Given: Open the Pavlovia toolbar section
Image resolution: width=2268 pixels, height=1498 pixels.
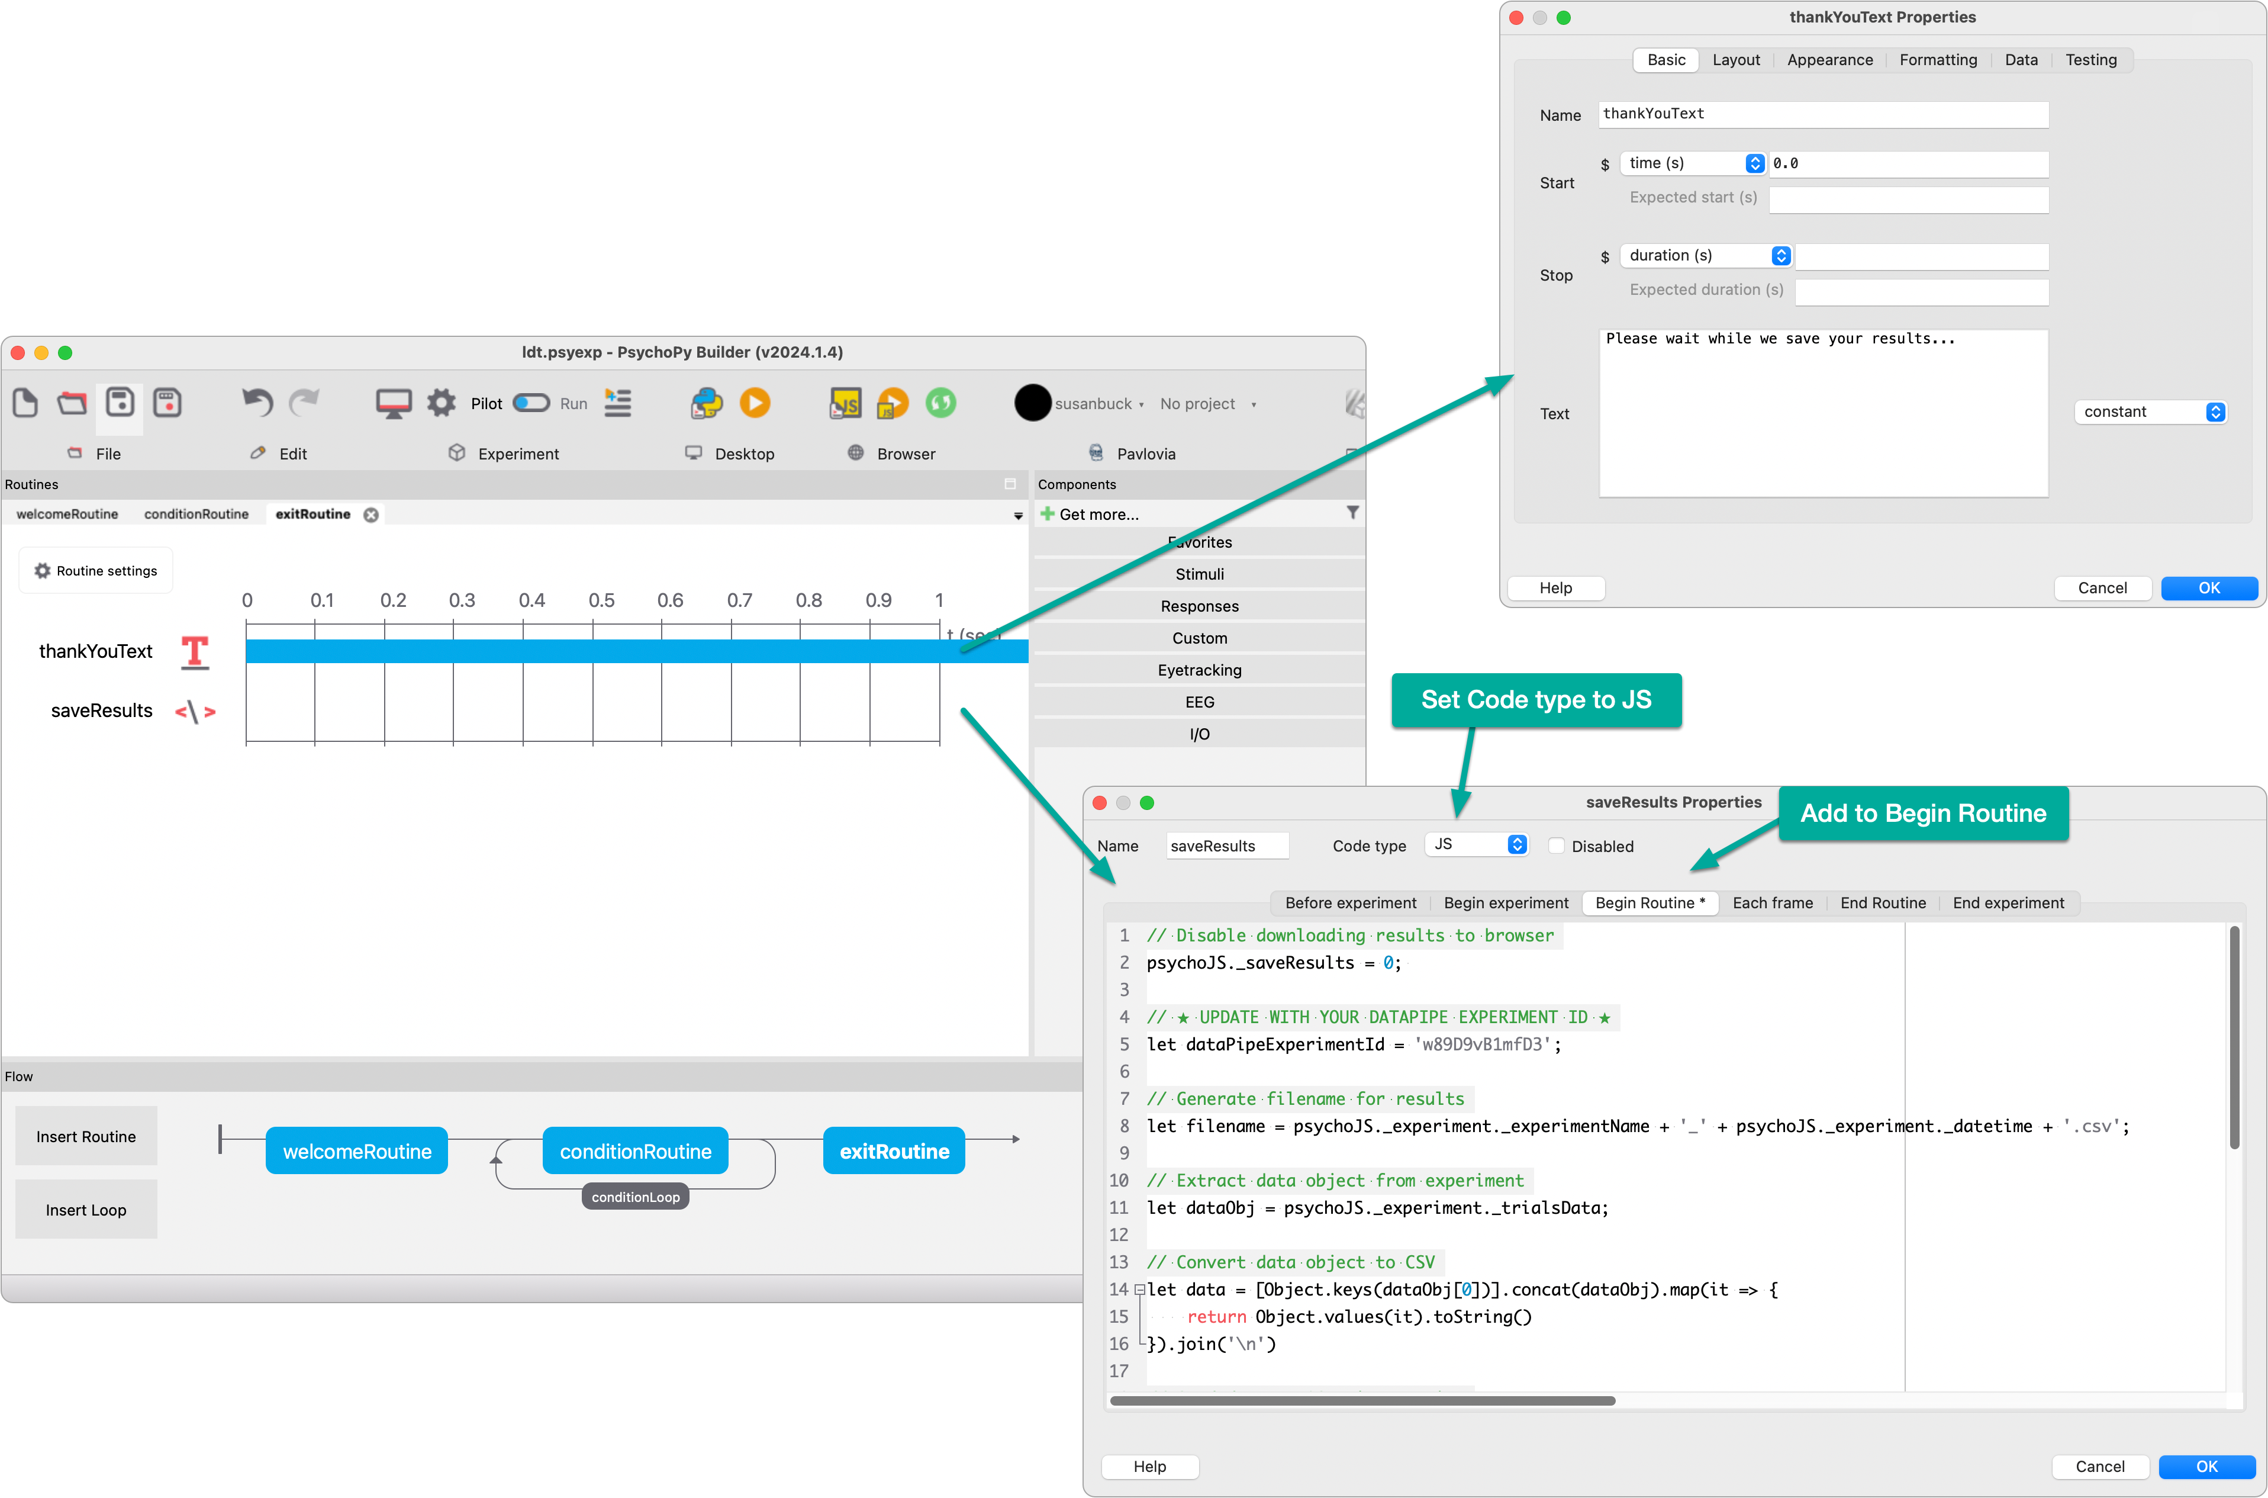Looking at the screenshot, I should click(1133, 454).
